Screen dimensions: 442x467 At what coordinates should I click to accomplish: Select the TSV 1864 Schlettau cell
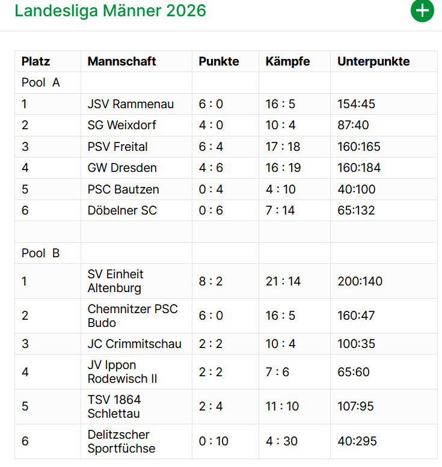(x=114, y=406)
